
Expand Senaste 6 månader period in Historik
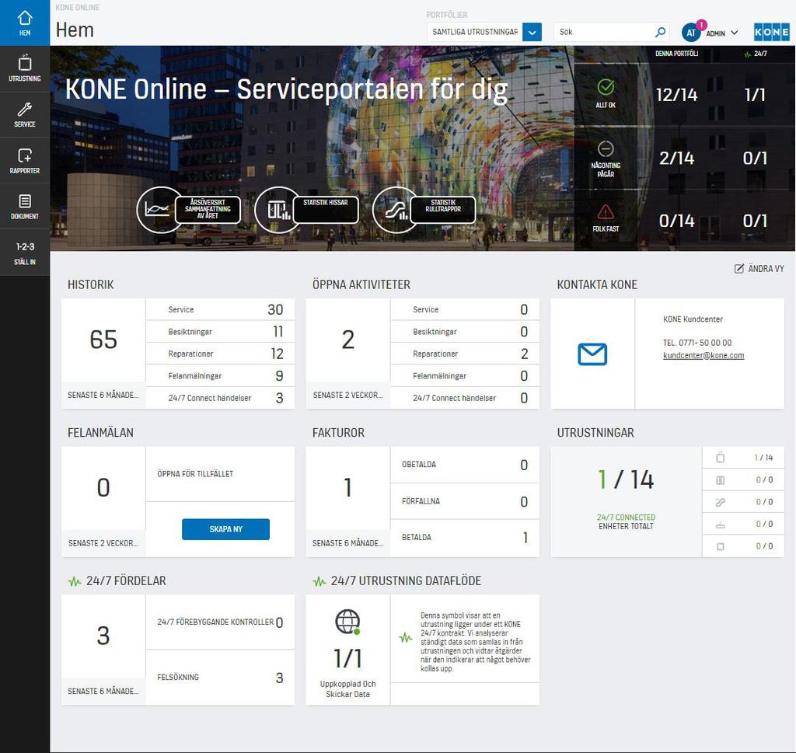point(103,396)
